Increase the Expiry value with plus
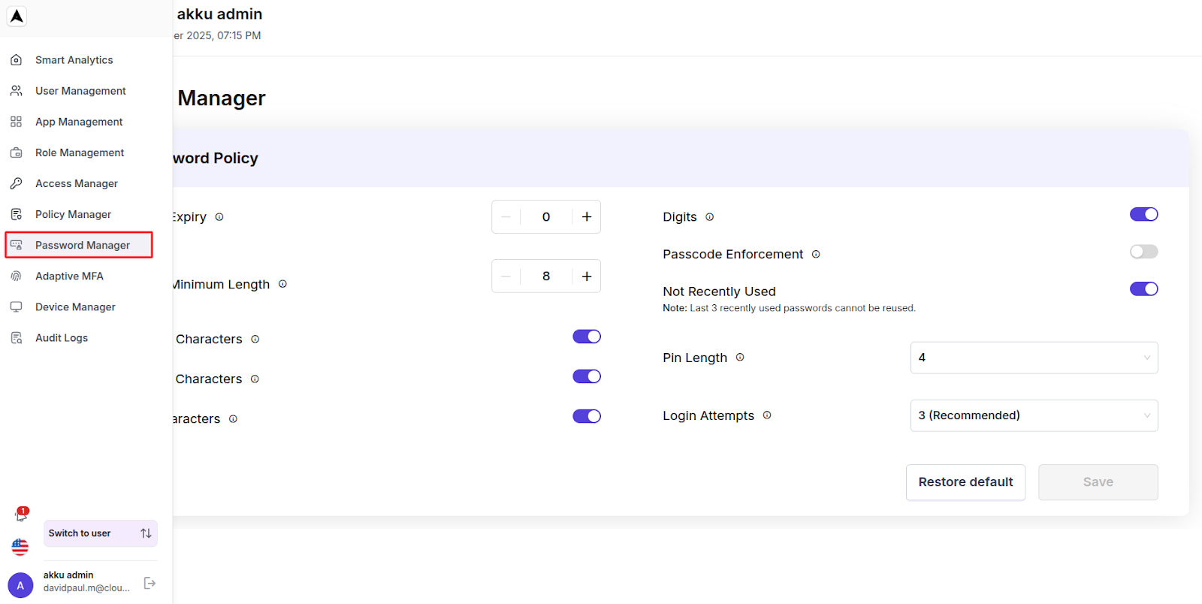This screenshot has width=1202, height=604. point(587,217)
